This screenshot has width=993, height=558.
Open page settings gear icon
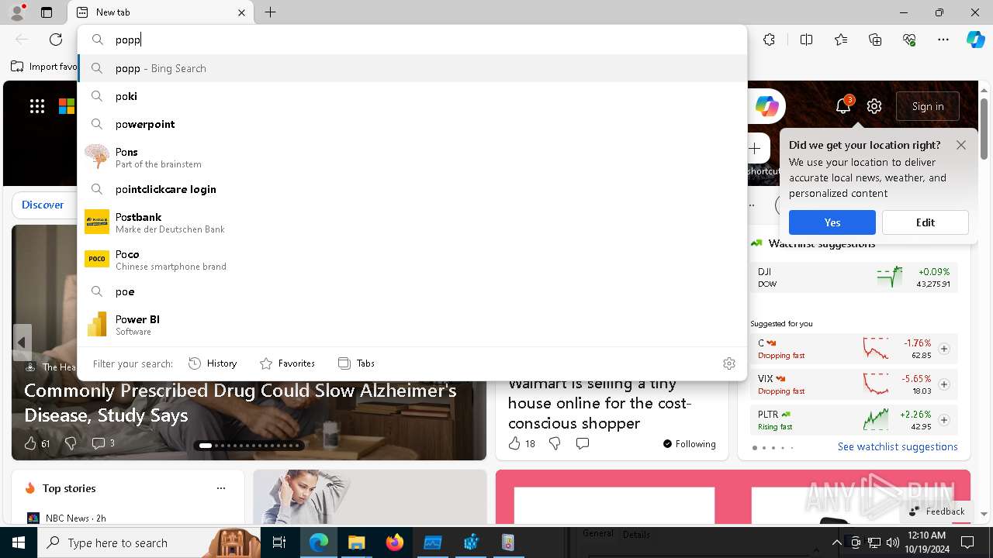tap(874, 106)
